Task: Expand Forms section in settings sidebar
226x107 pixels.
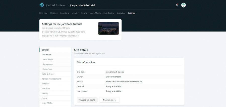Action: pyautogui.click(x=55, y=98)
